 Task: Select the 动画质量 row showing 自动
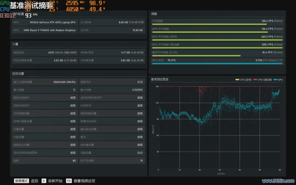tap(112, 153)
